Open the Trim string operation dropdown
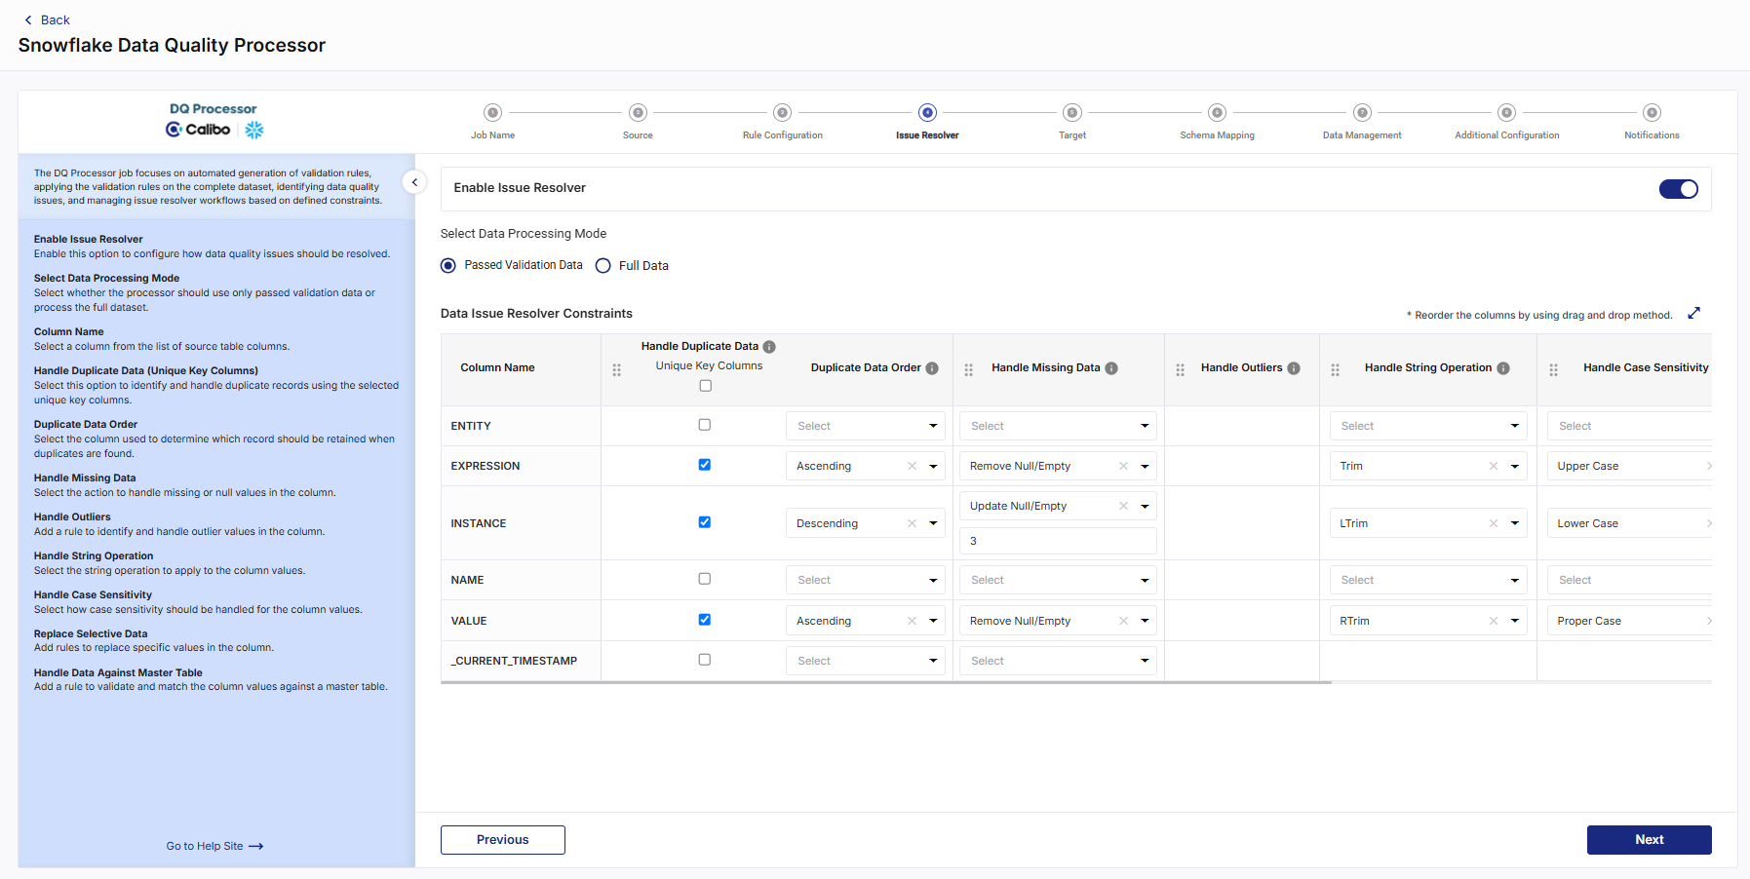Image resolution: width=1750 pixels, height=879 pixels. 1428,466
